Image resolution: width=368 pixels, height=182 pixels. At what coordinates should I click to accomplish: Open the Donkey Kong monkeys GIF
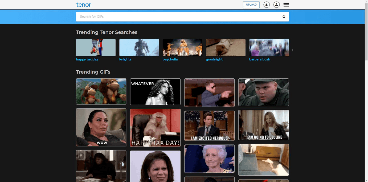101,91
